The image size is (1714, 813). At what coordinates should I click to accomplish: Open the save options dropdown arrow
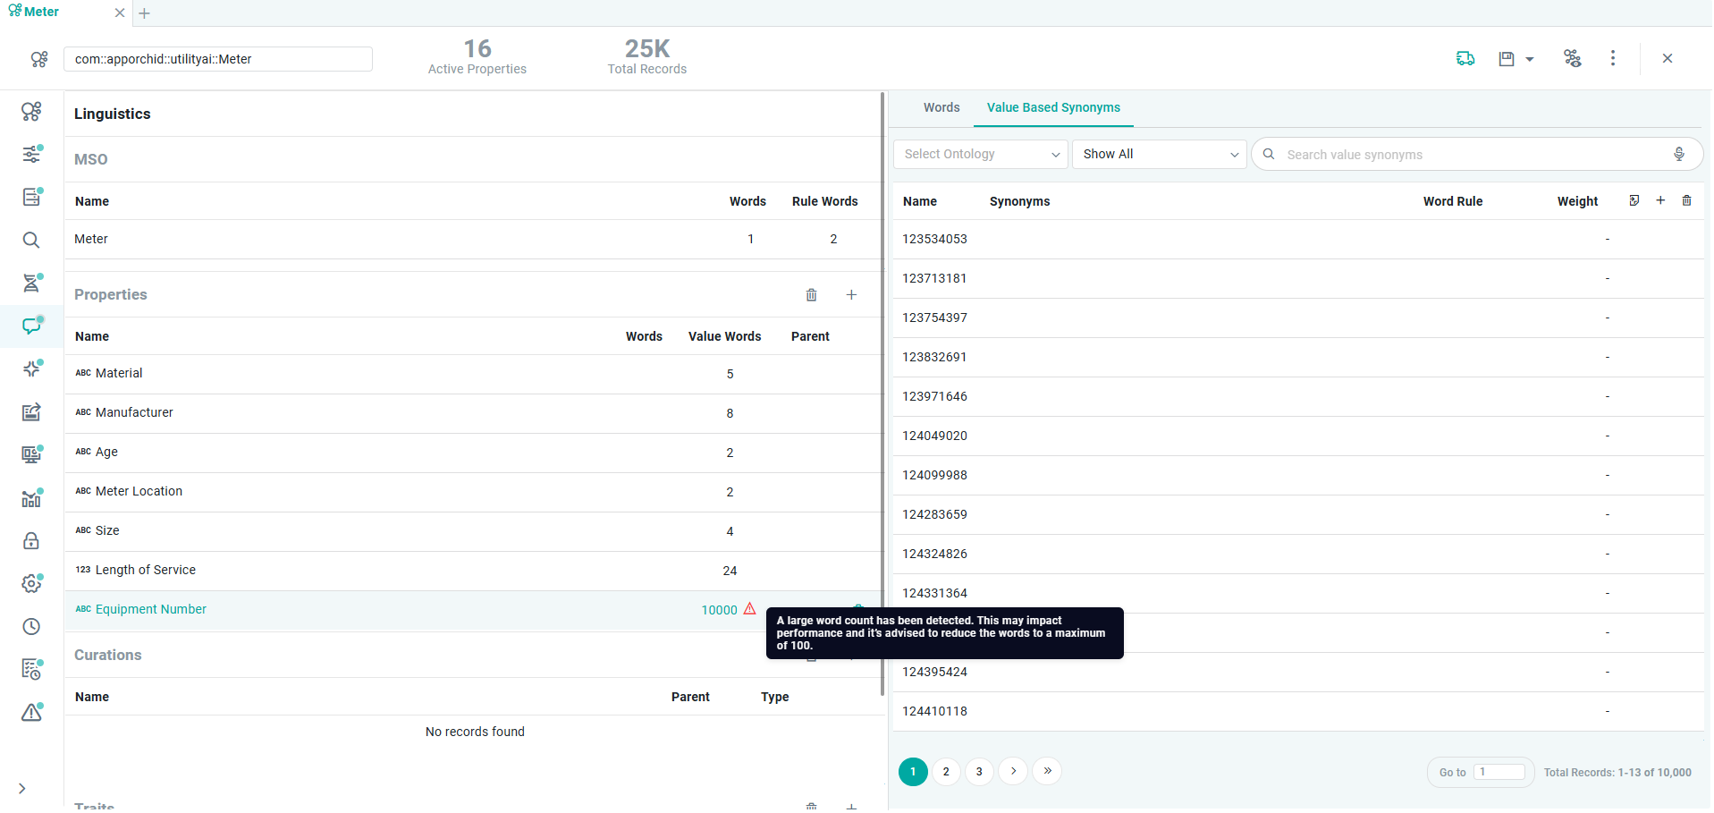click(x=1530, y=59)
